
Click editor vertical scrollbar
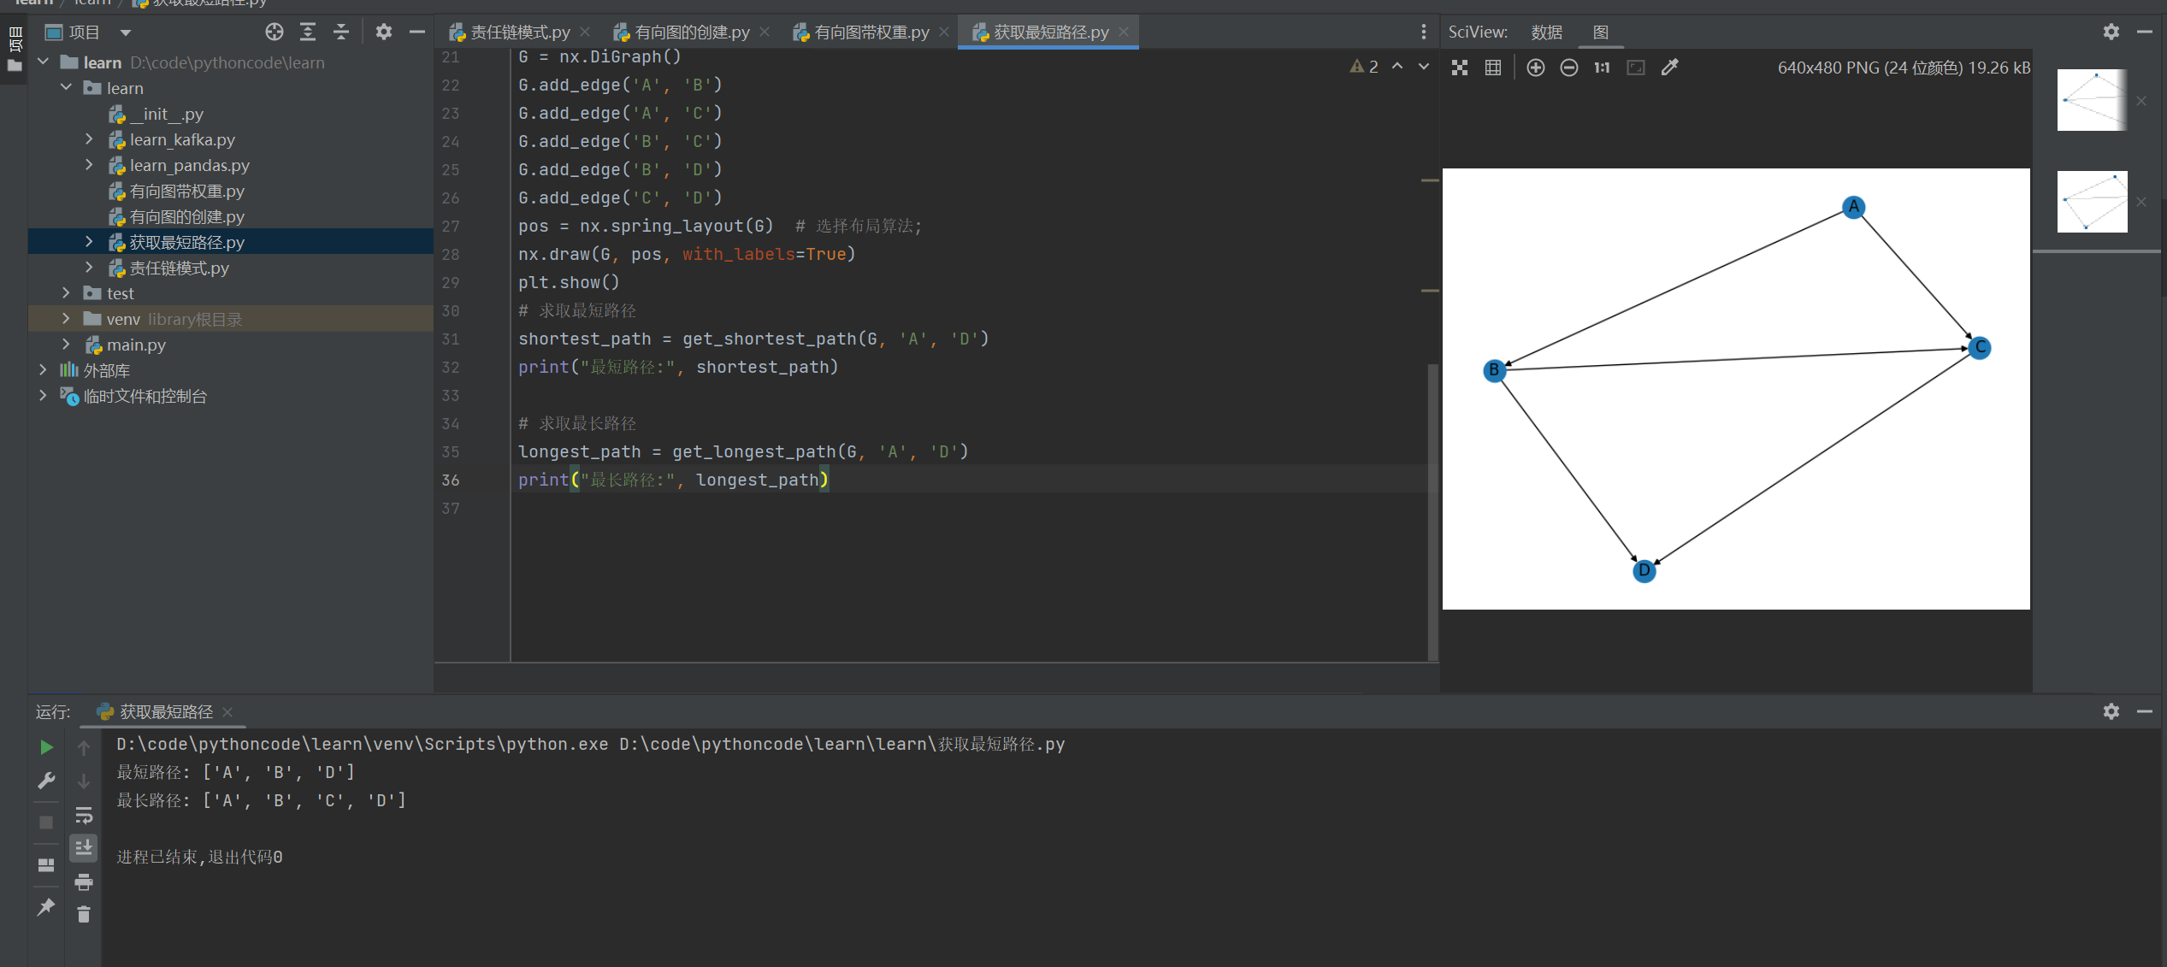pyautogui.click(x=1432, y=513)
